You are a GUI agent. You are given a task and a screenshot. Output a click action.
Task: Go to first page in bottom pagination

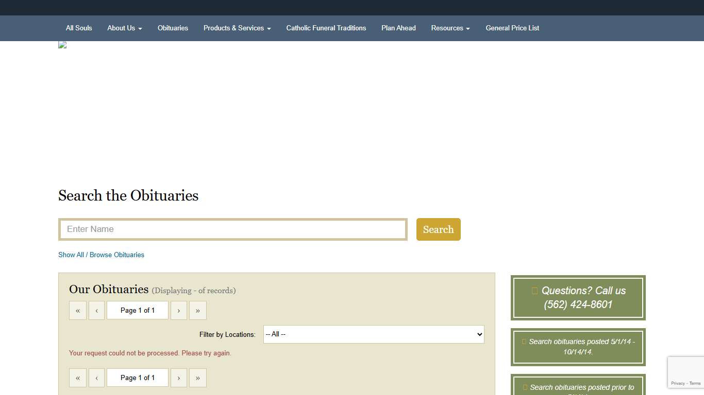[x=78, y=378]
